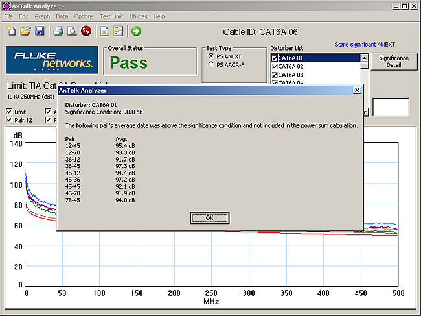This screenshot has height=316, width=421.
Task: Click the 36-12 pair row
Action: [x=100, y=160]
